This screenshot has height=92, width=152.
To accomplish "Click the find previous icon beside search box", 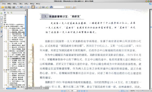I will tap(66, 7).
